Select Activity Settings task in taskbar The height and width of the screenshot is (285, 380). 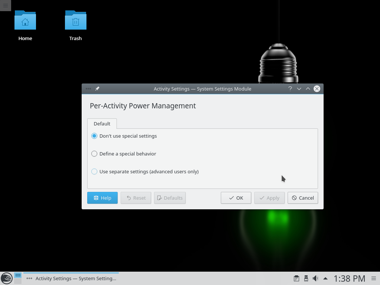71,278
